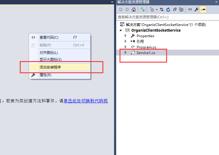Expand the 引用 references node
This screenshot has width=219, height=155.
pos(125,41)
